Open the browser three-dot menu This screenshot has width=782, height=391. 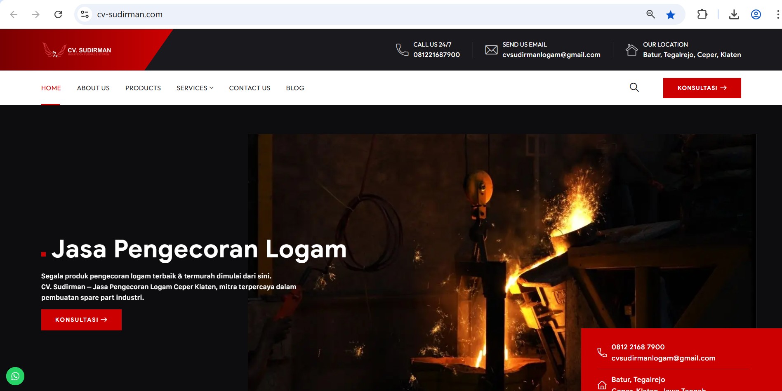(777, 15)
